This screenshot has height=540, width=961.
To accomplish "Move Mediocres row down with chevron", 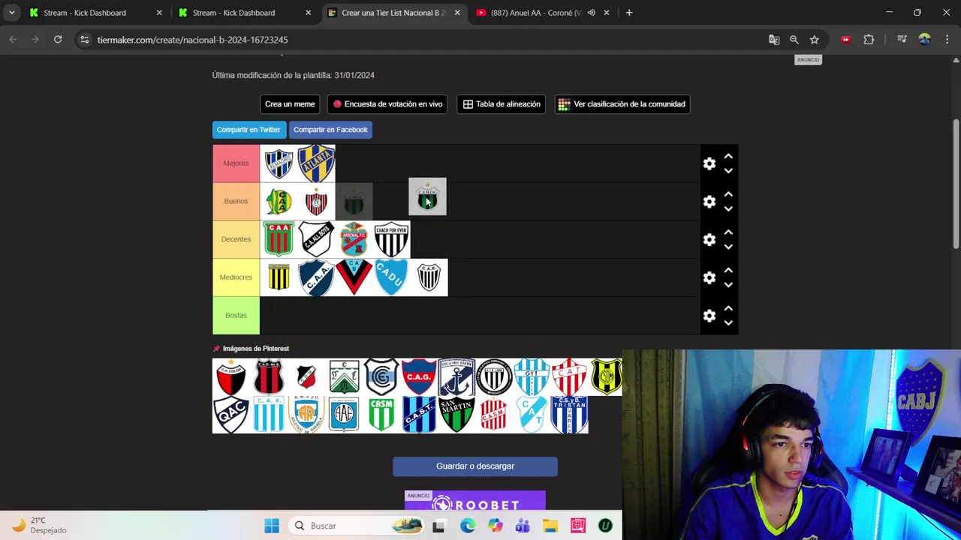I will [x=728, y=285].
